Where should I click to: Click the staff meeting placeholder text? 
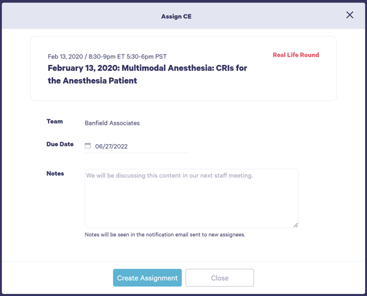pyautogui.click(x=169, y=175)
